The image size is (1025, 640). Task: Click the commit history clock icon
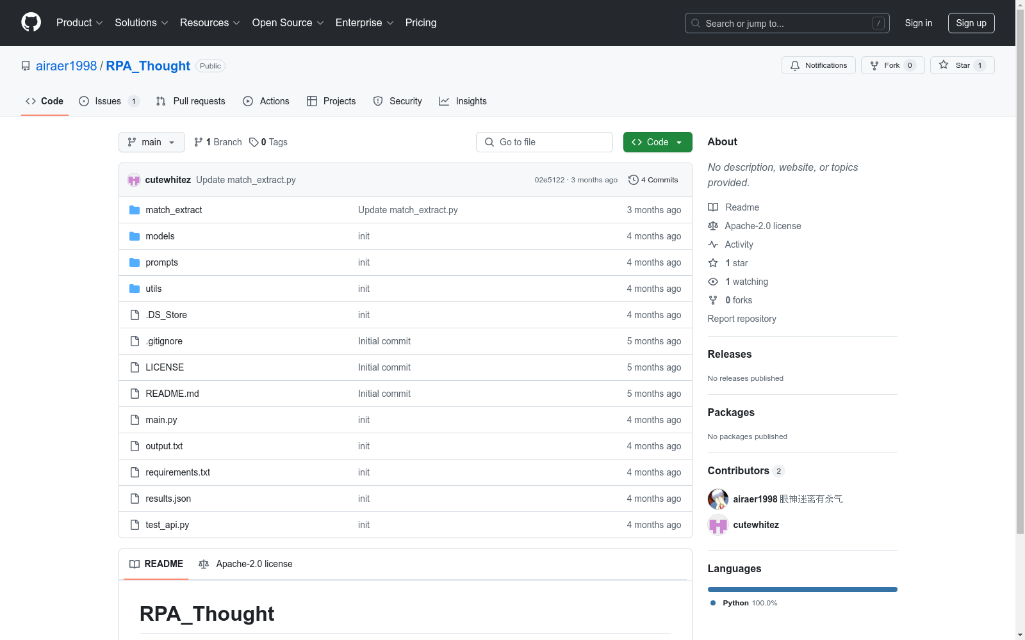634,180
